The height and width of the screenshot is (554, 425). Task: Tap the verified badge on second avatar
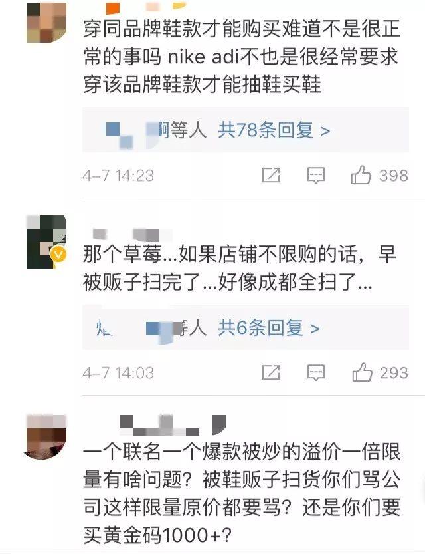tap(59, 254)
